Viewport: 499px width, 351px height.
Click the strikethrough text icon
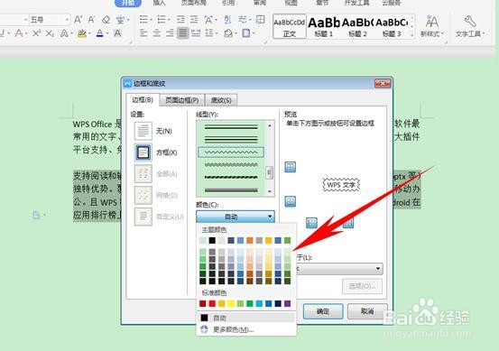[x=19, y=32]
